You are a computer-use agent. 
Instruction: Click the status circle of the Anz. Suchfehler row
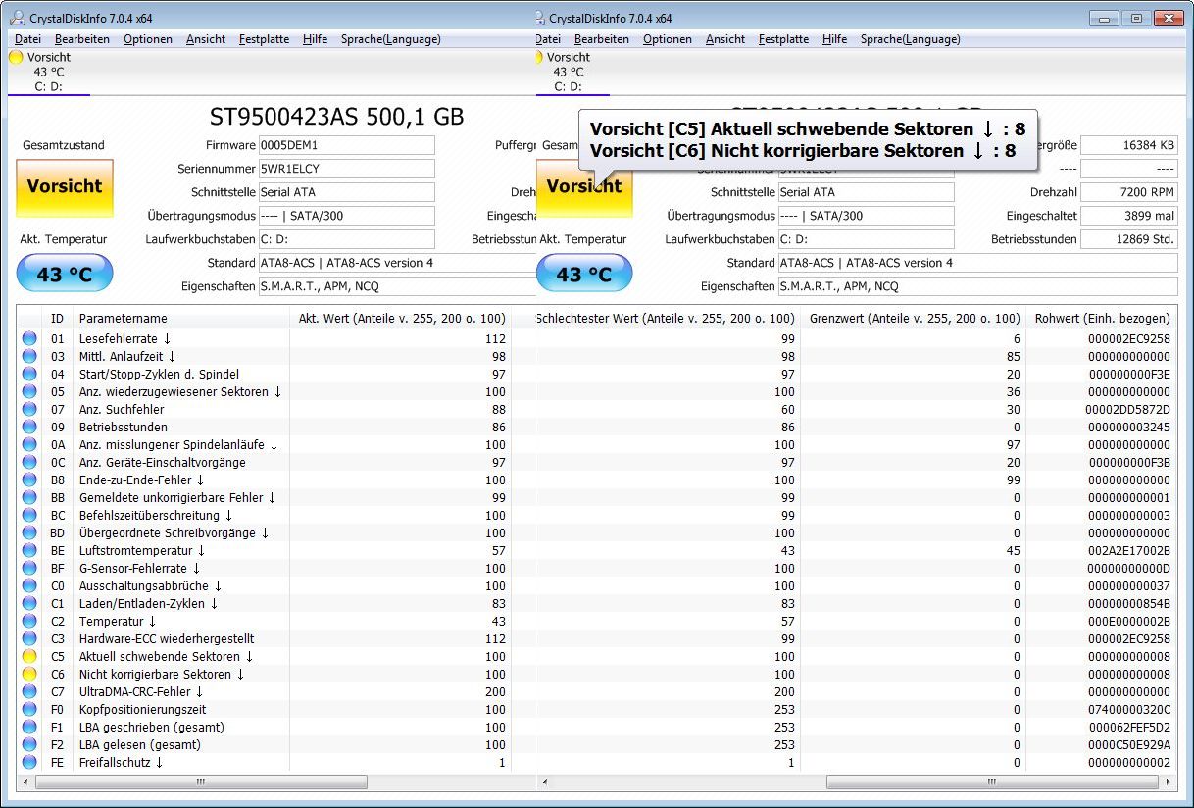[29, 410]
